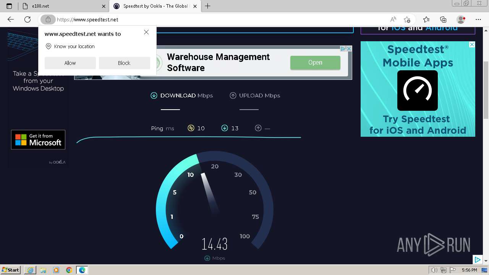
Task: Open Windows Media Player taskbar icon
Action: [56, 270]
